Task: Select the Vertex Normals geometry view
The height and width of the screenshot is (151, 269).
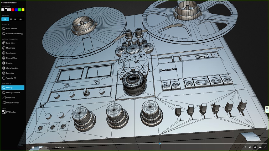Action: coord(13,103)
